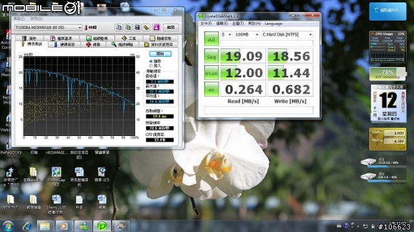Open CrystalDiskMark test count dropdown showing 5
The image size is (414, 232).
[x=226, y=34]
